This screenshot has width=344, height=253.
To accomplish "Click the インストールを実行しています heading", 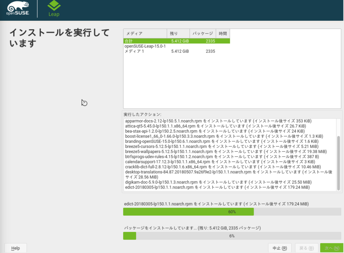I will [x=59, y=38].
